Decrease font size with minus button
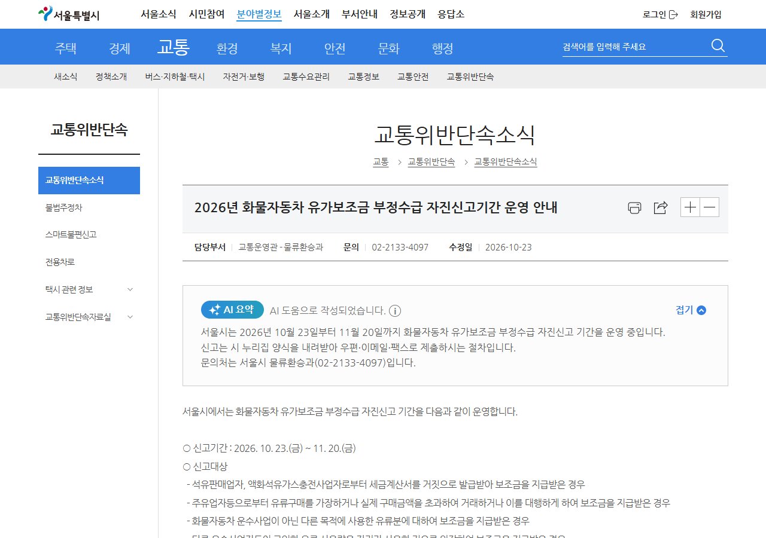The height and width of the screenshot is (538, 766). tap(710, 207)
